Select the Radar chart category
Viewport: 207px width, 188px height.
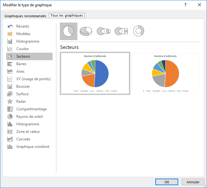click(x=21, y=102)
